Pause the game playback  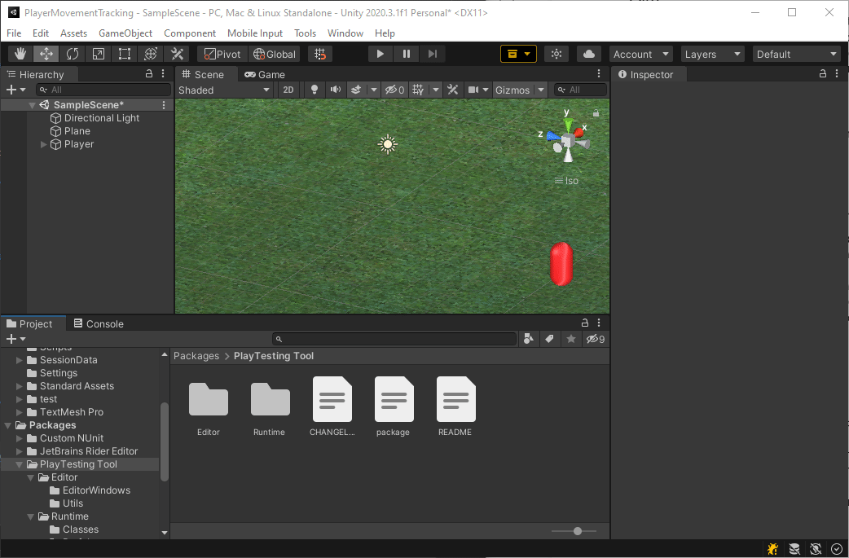click(406, 54)
